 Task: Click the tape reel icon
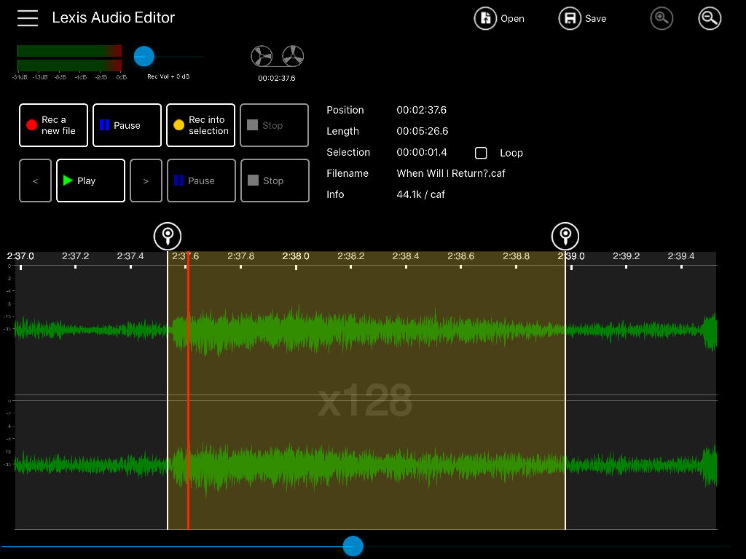(278, 56)
